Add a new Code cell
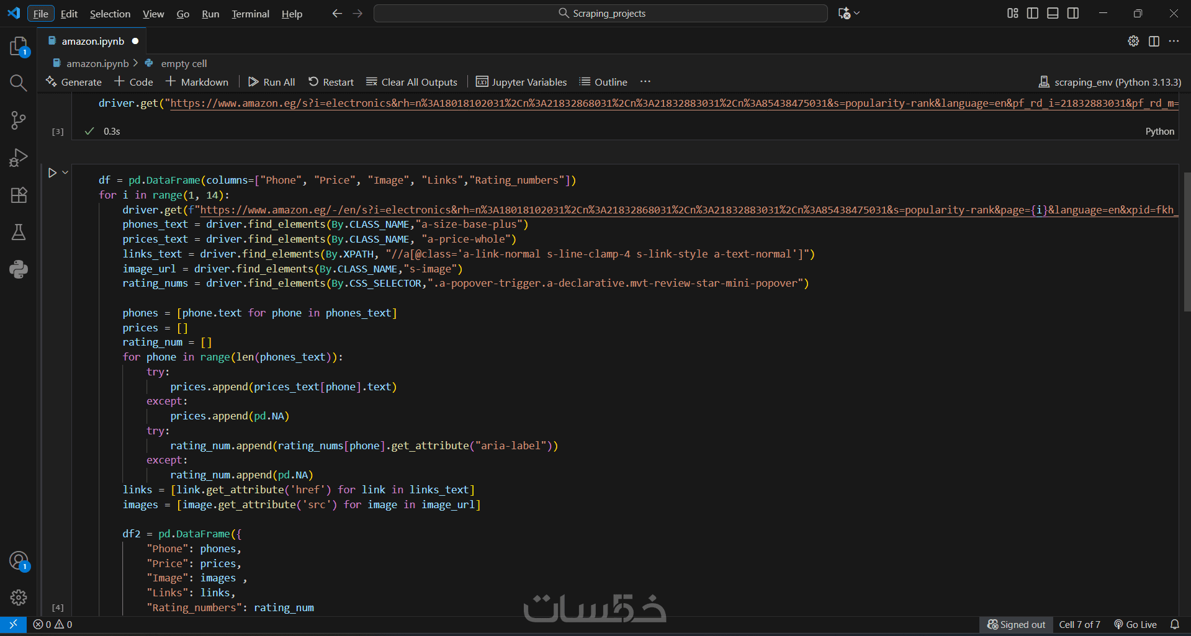This screenshot has height=636, width=1191. coord(134,82)
